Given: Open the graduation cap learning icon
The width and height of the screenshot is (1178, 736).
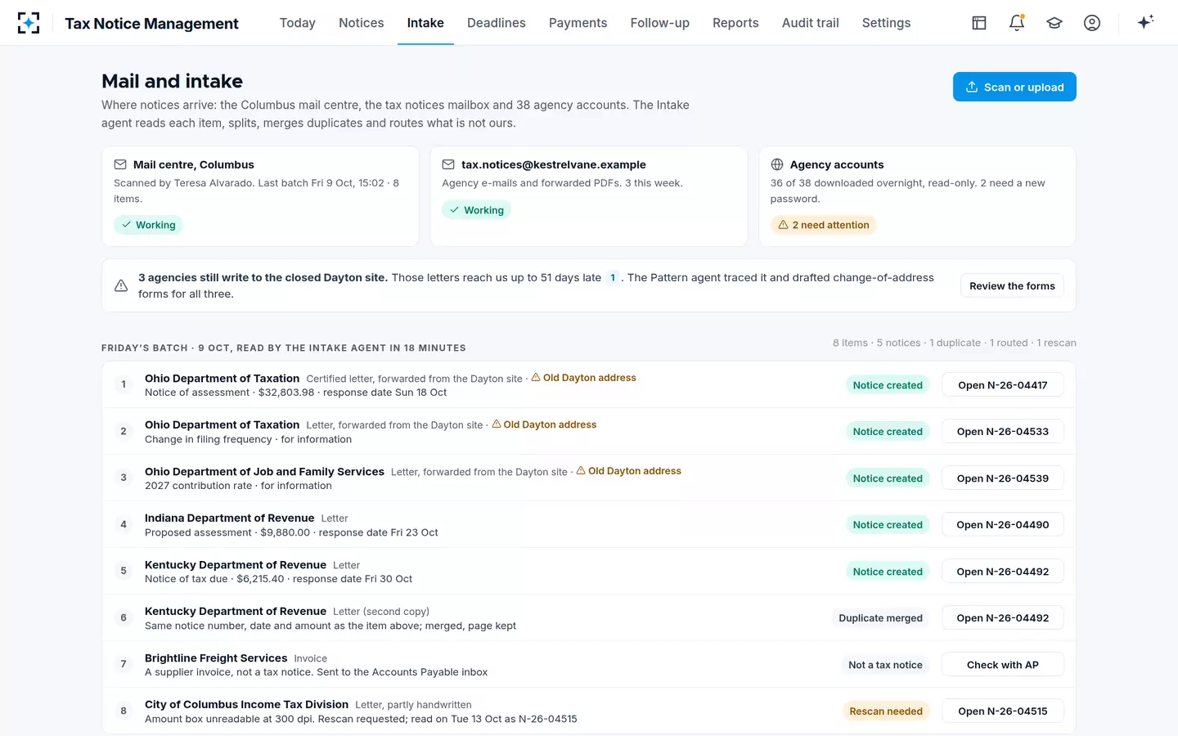Looking at the screenshot, I should coord(1054,23).
